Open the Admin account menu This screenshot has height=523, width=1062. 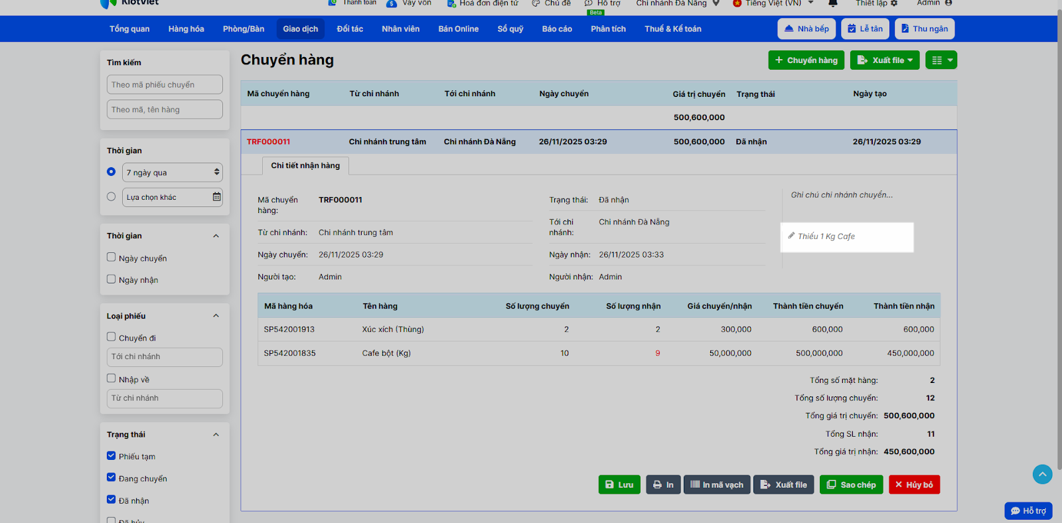tap(934, 3)
